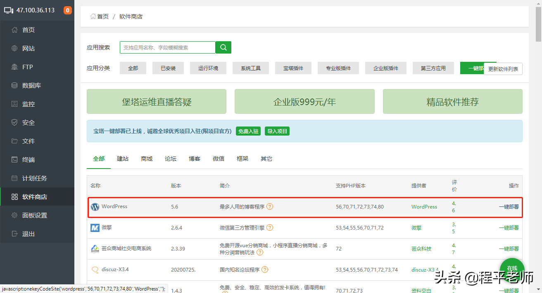This screenshot has height=293, width=542.
Task: Select the 全部 tab above the table
Action: (99, 159)
